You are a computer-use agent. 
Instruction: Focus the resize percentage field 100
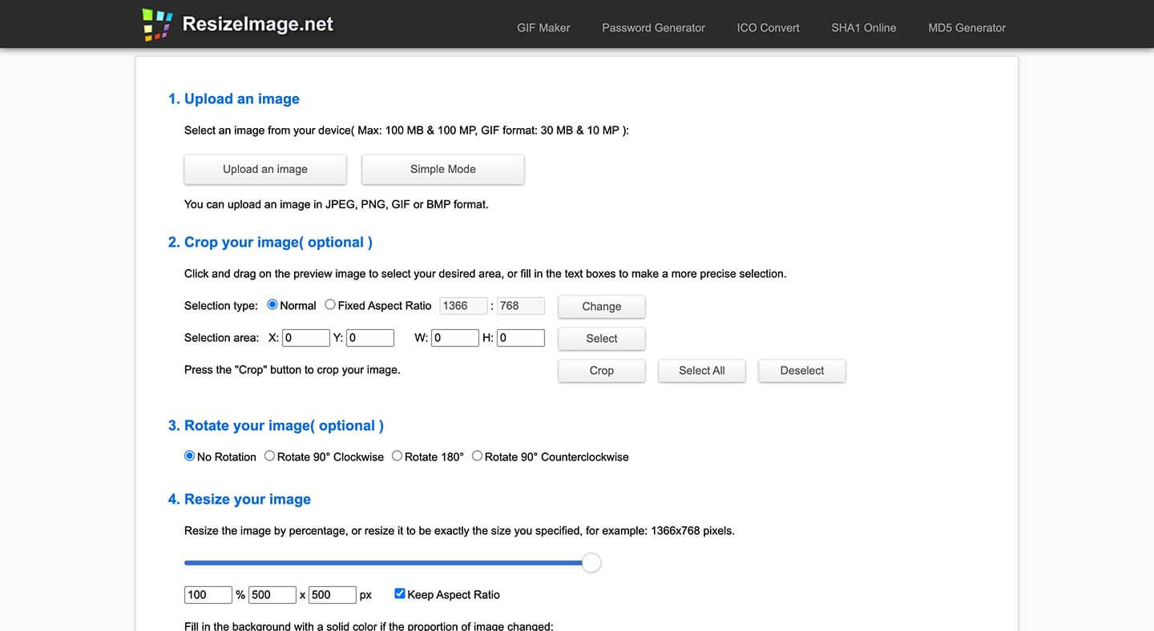208,595
